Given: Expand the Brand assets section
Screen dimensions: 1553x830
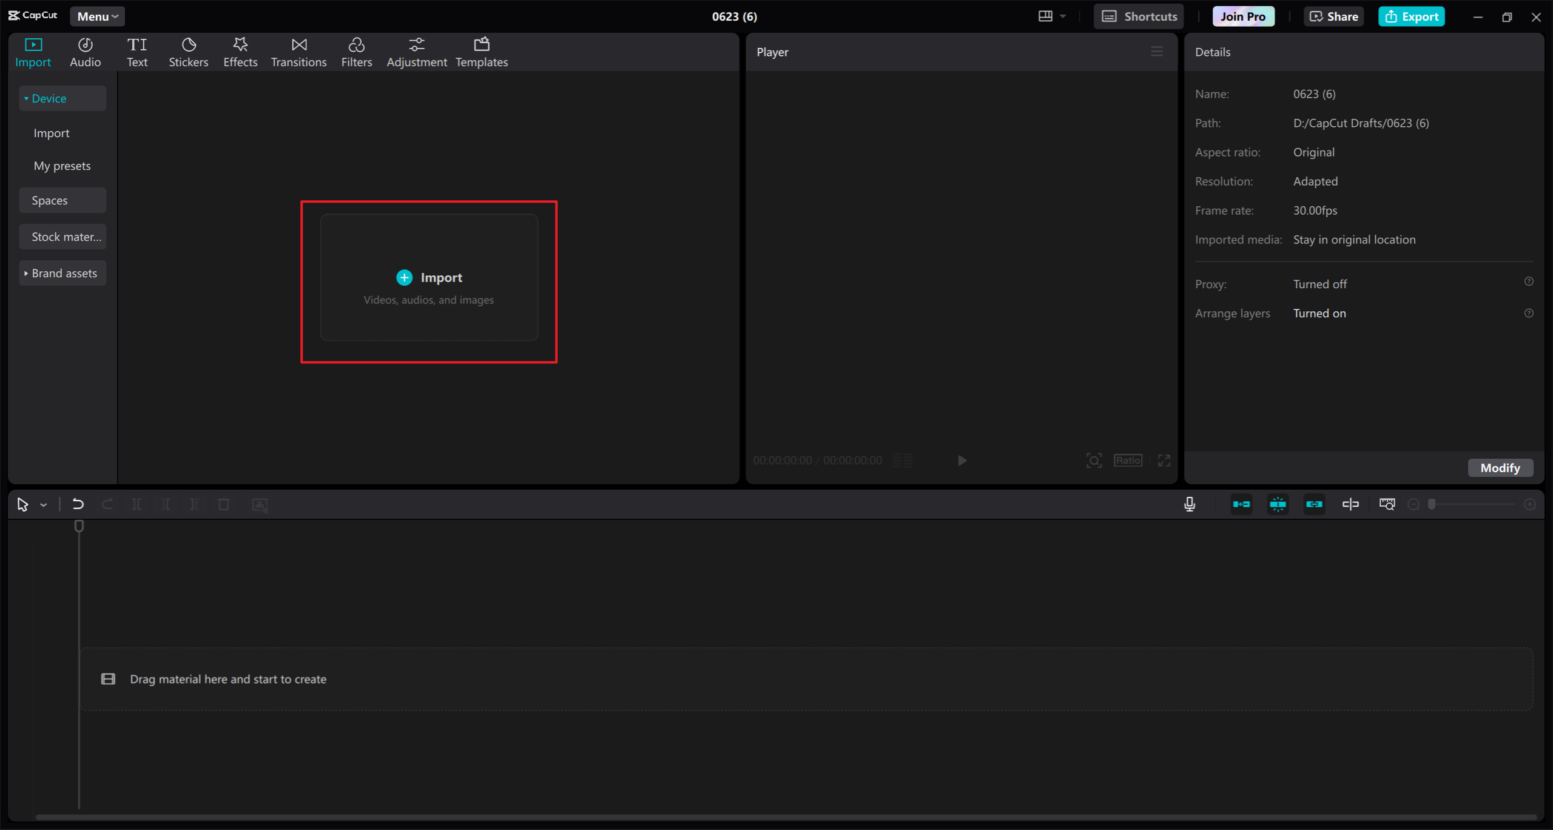Looking at the screenshot, I should (x=62, y=273).
